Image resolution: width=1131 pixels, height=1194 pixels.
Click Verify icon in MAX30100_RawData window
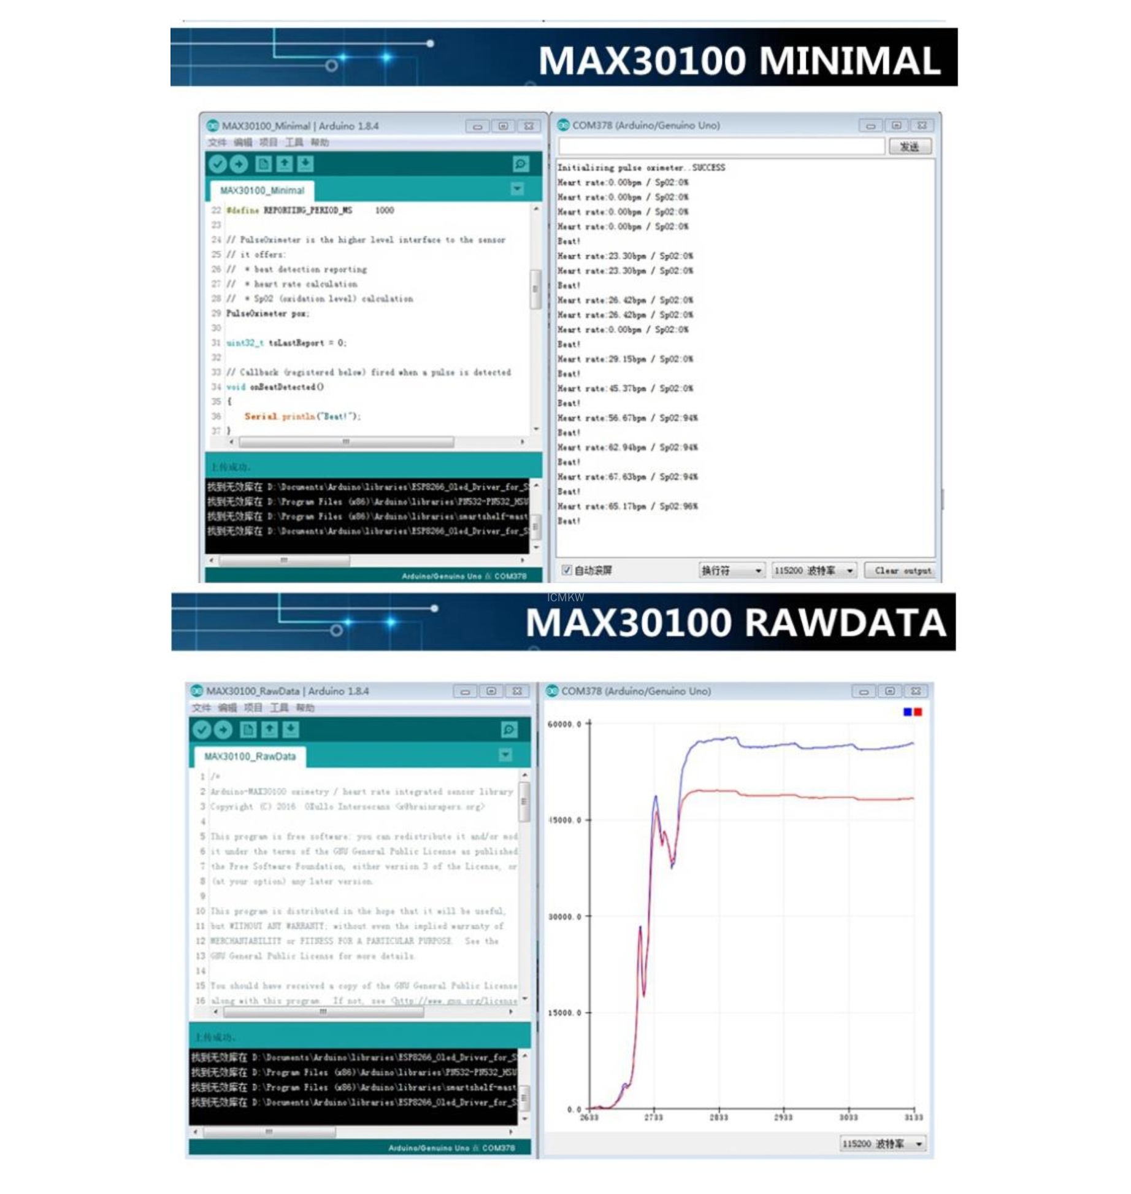pyautogui.click(x=202, y=730)
